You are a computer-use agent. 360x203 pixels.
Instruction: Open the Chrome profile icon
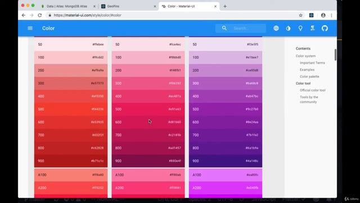coord(323,15)
